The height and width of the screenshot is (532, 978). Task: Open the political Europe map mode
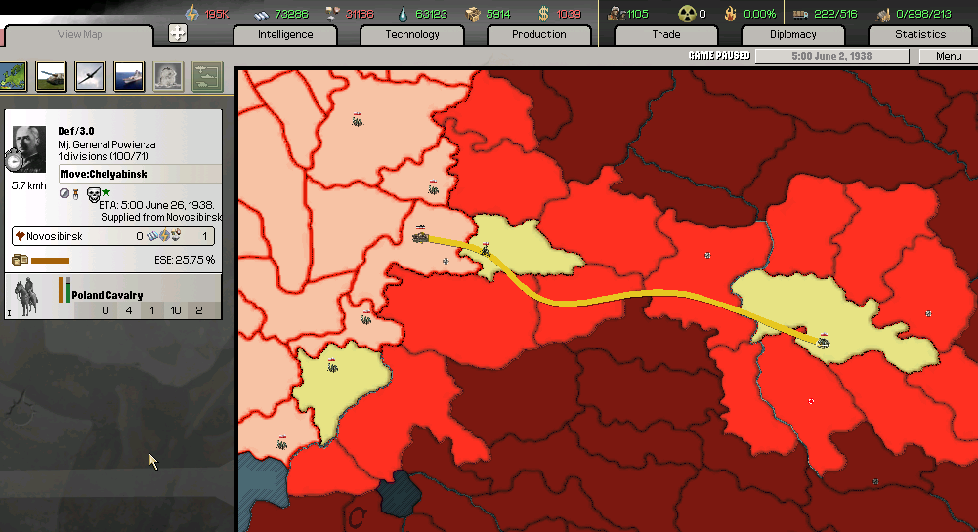[14, 76]
